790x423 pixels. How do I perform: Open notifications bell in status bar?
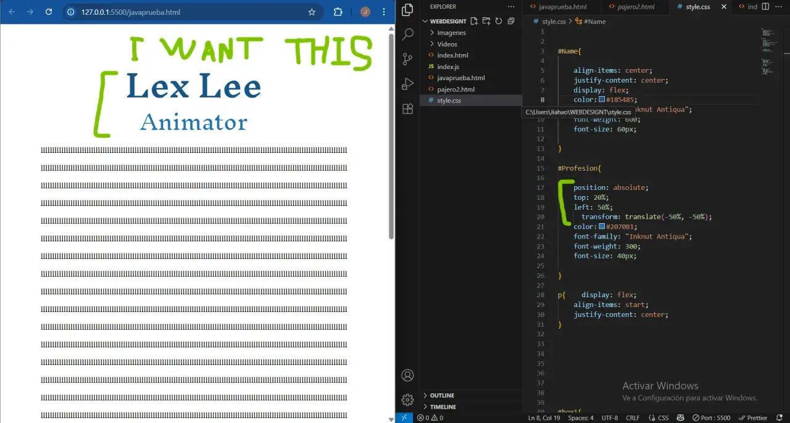[x=780, y=418]
